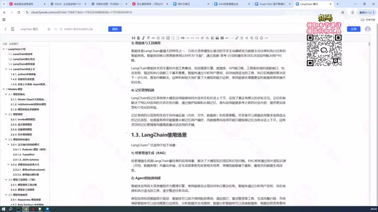This screenshot has height=212, width=378.
Task: Insert a code block with the <> icon
Action: click(197, 38)
